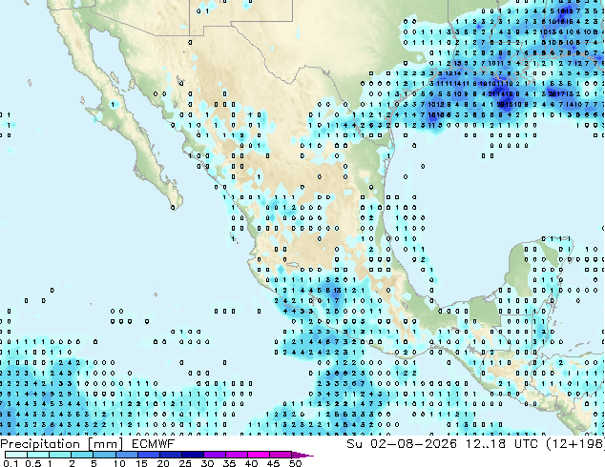605x467 pixels.
Task: Click the 0.5–1 mm legend color box
Action: (38, 455)
